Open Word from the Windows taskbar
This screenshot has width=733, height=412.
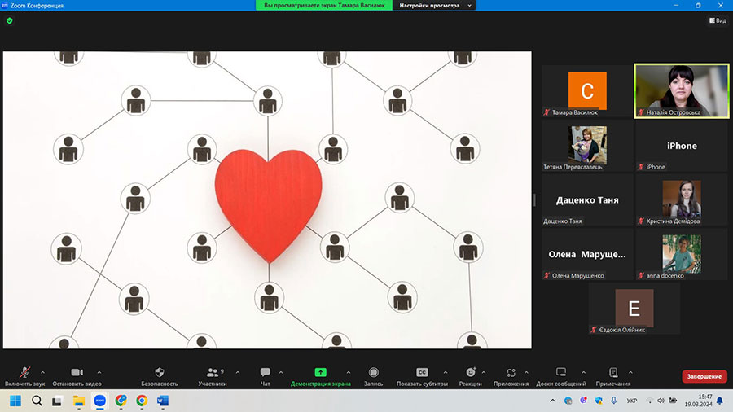click(x=162, y=401)
